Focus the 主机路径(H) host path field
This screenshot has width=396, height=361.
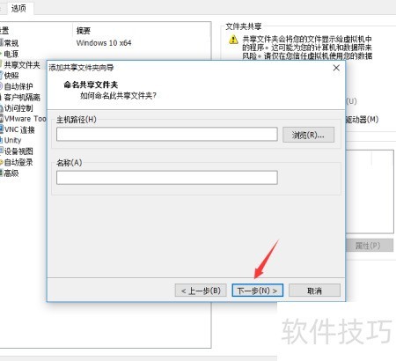[167, 134]
